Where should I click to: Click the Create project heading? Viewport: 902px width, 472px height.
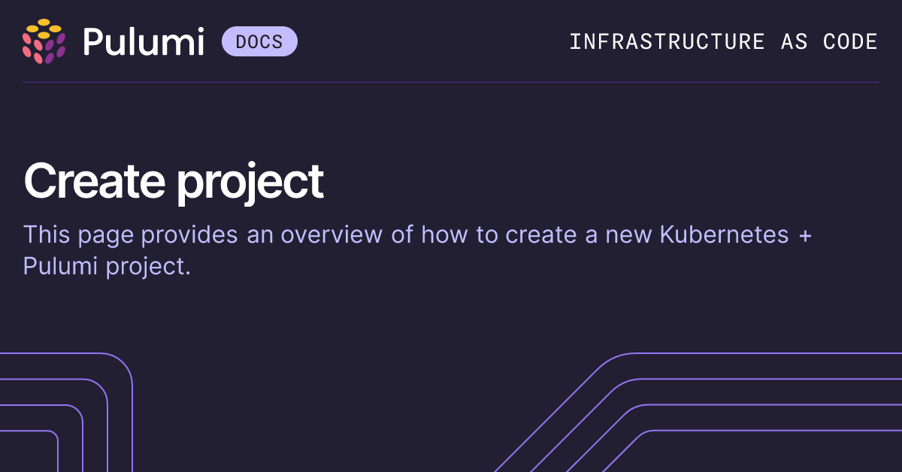(174, 182)
